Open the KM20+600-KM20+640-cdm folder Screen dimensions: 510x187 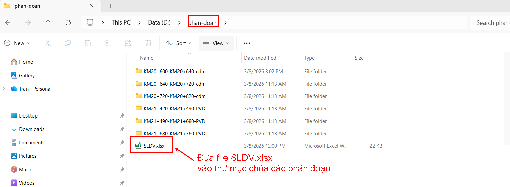(x=174, y=71)
